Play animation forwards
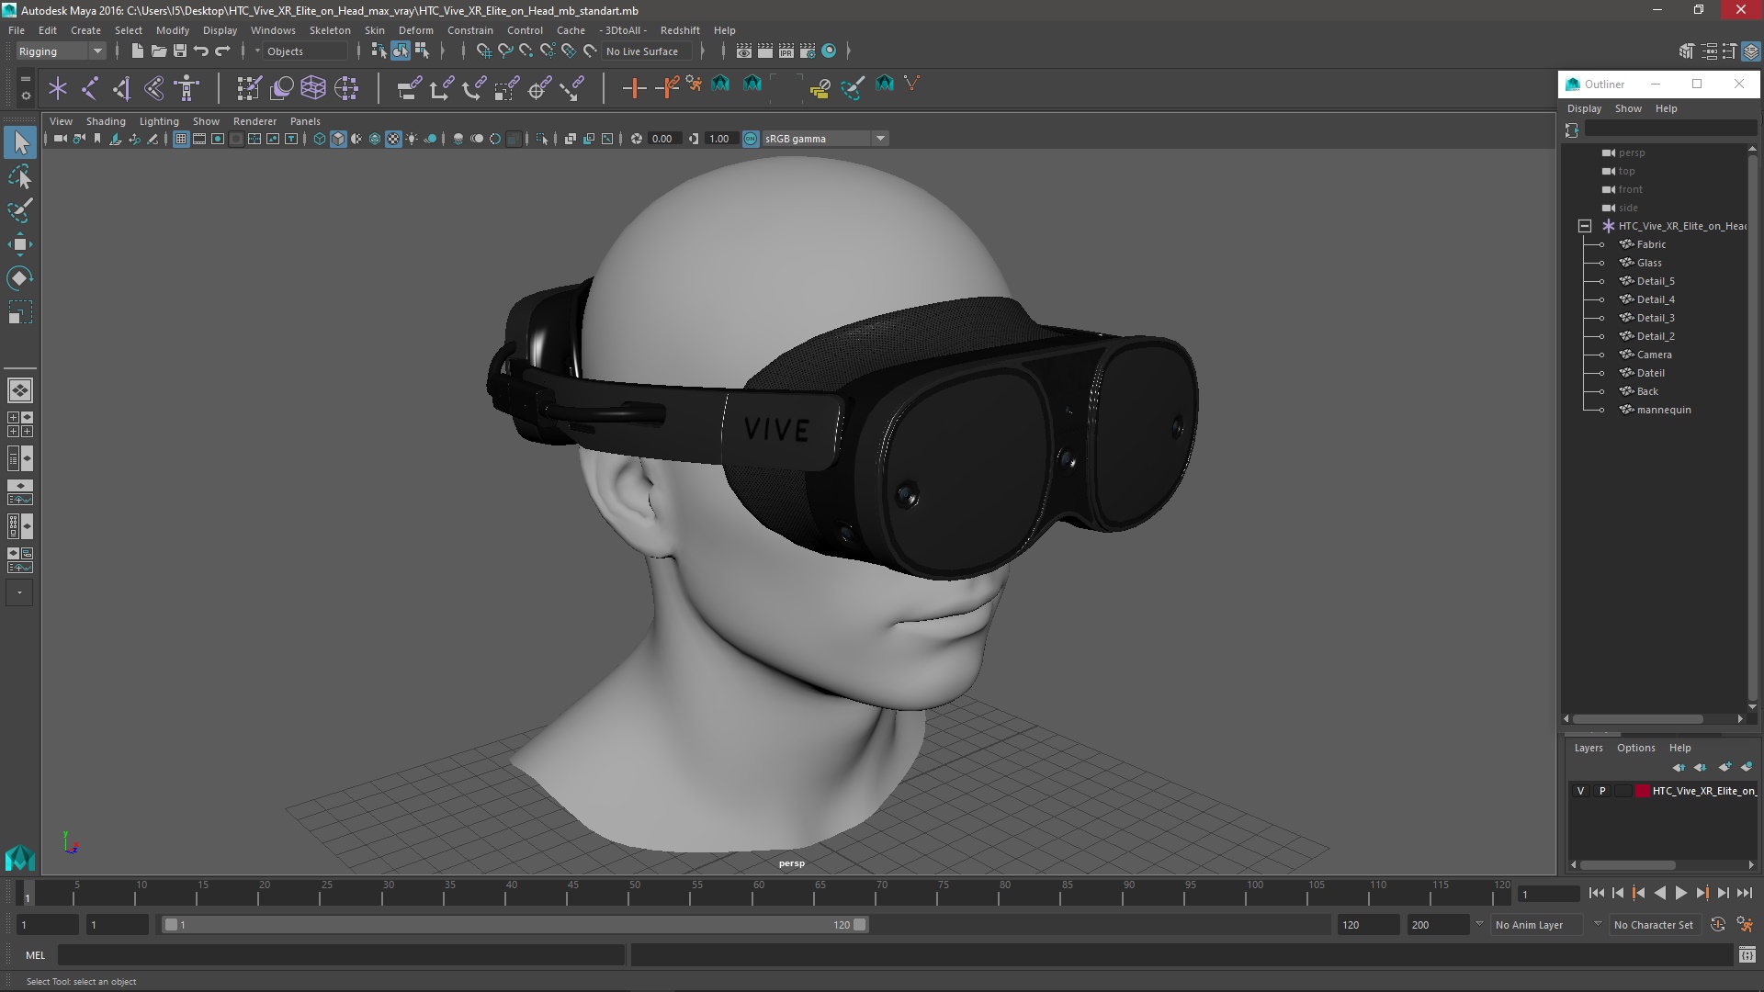Image resolution: width=1764 pixels, height=992 pixels. coord(1680,893)
